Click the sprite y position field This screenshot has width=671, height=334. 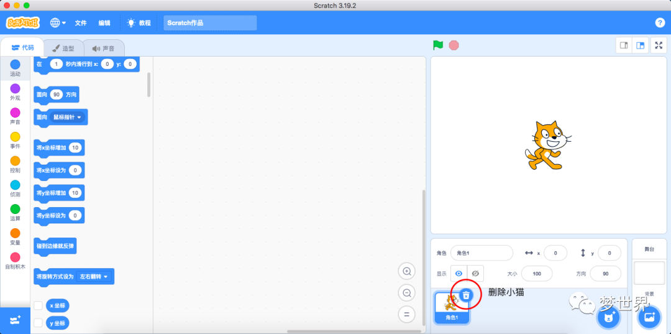[609, 253]
